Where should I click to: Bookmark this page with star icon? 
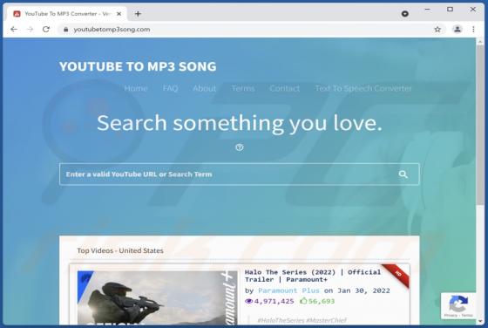(x=437, y=30)
